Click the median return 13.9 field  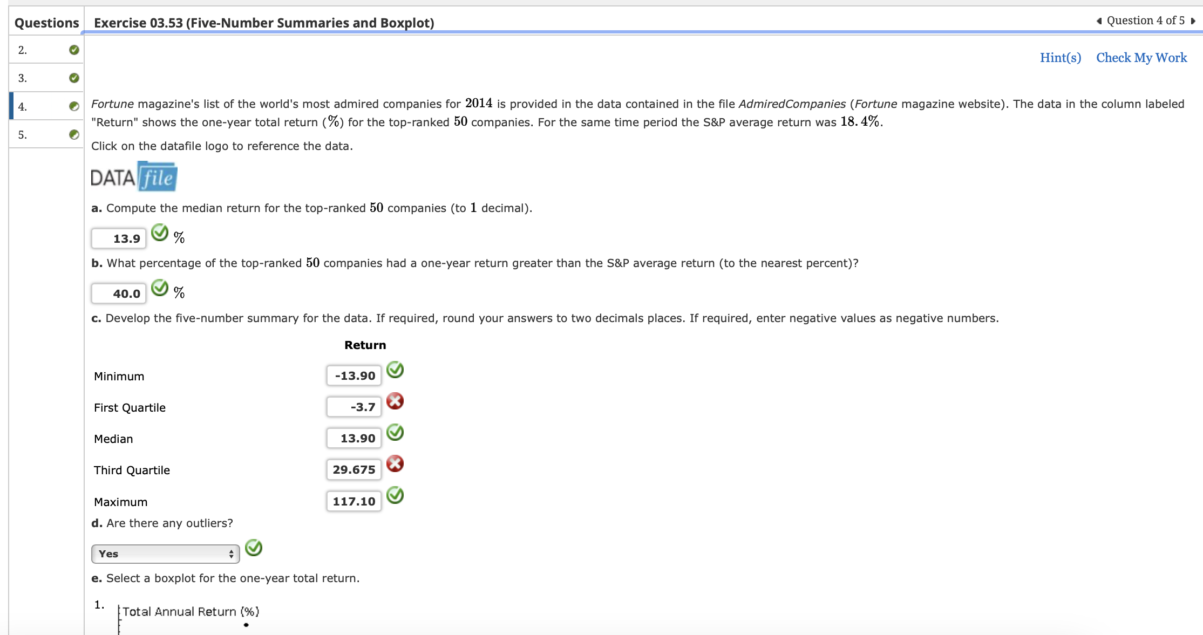click(119, 238)
